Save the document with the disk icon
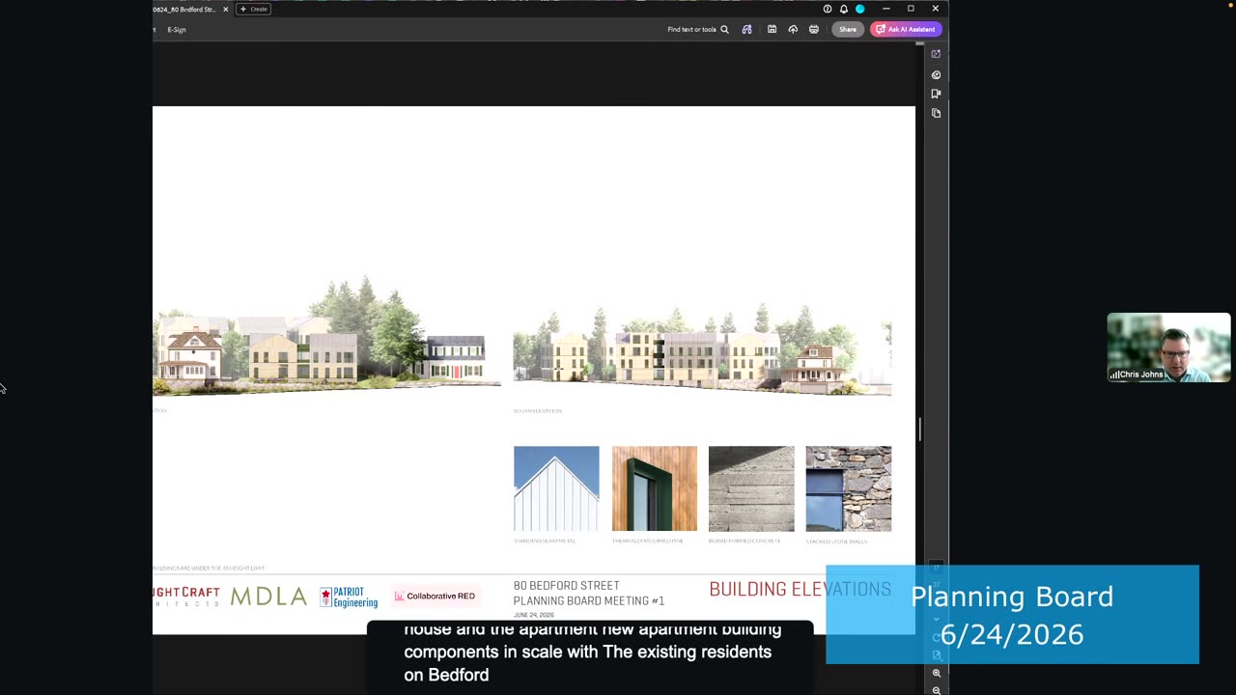Image resolution: width=1236 pixels, height=695 pixels. tap(772, 29)
